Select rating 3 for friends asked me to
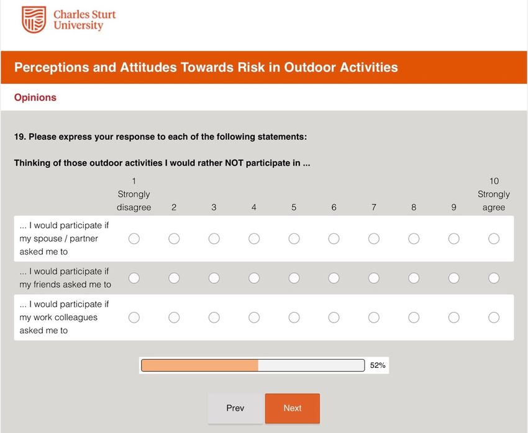Screen dimensions: 528x433 tap(214, 278)
